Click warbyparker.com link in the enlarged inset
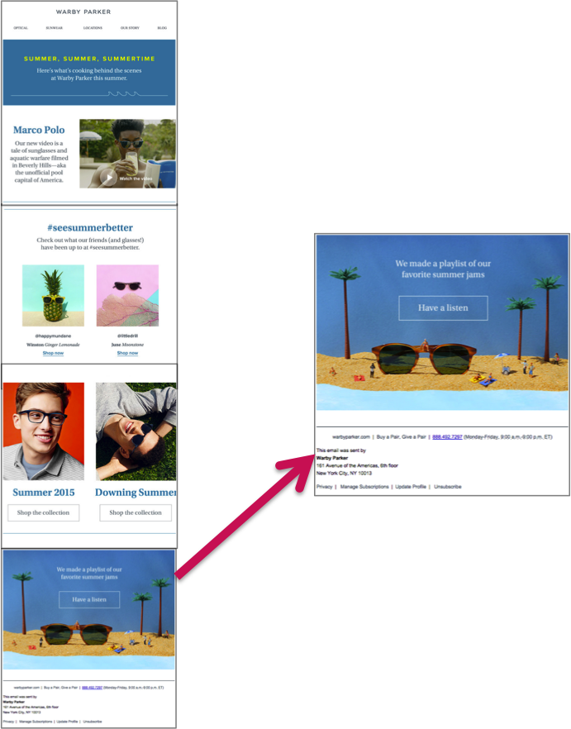This screenshot has height=729, width=571. point(351,436)
